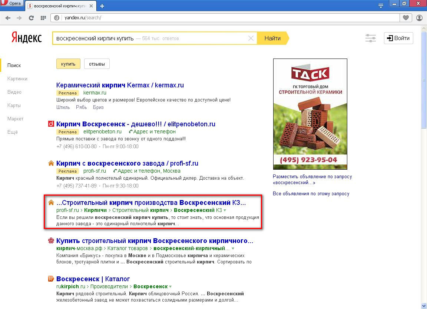
Task: Toggle the 'отзывы' filter chip
Action: [x=97, y=64]
